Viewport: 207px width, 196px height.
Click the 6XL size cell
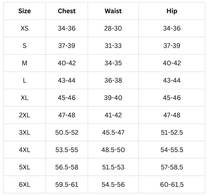click(25, 185)
